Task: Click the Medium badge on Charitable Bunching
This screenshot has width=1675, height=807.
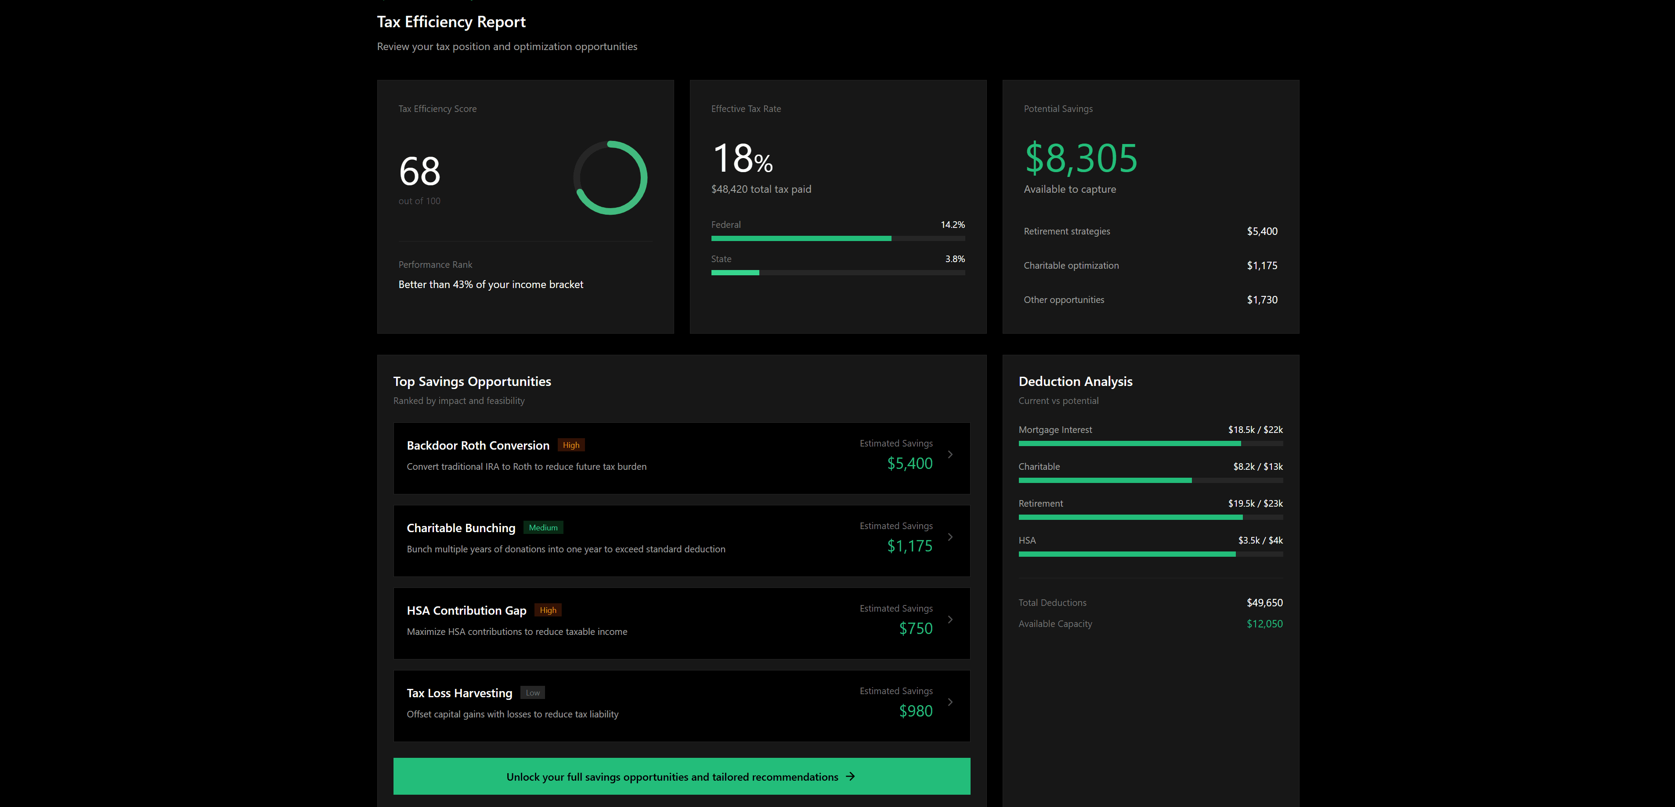Action: point(543,528)
